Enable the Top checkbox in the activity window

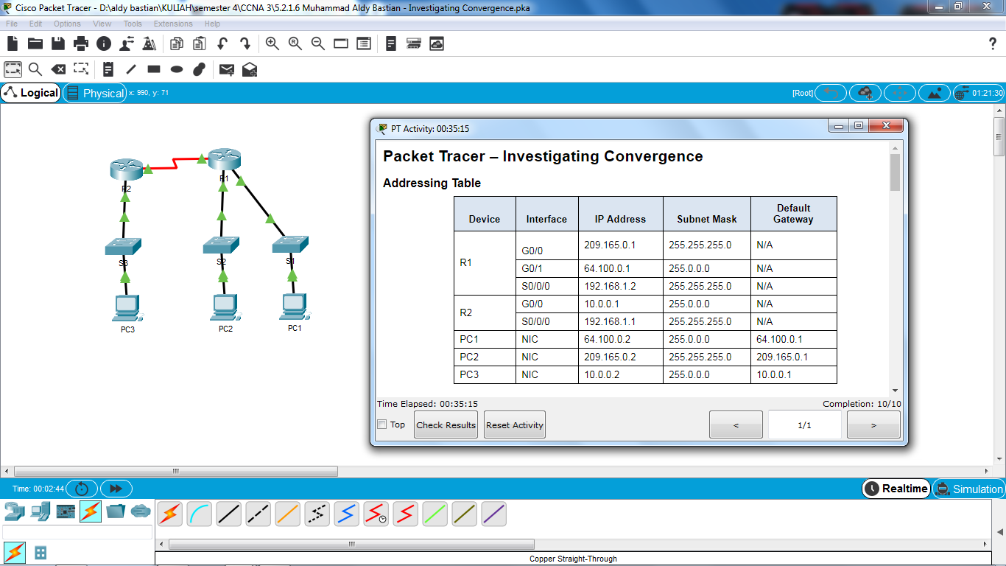click(x=381, y=424)
